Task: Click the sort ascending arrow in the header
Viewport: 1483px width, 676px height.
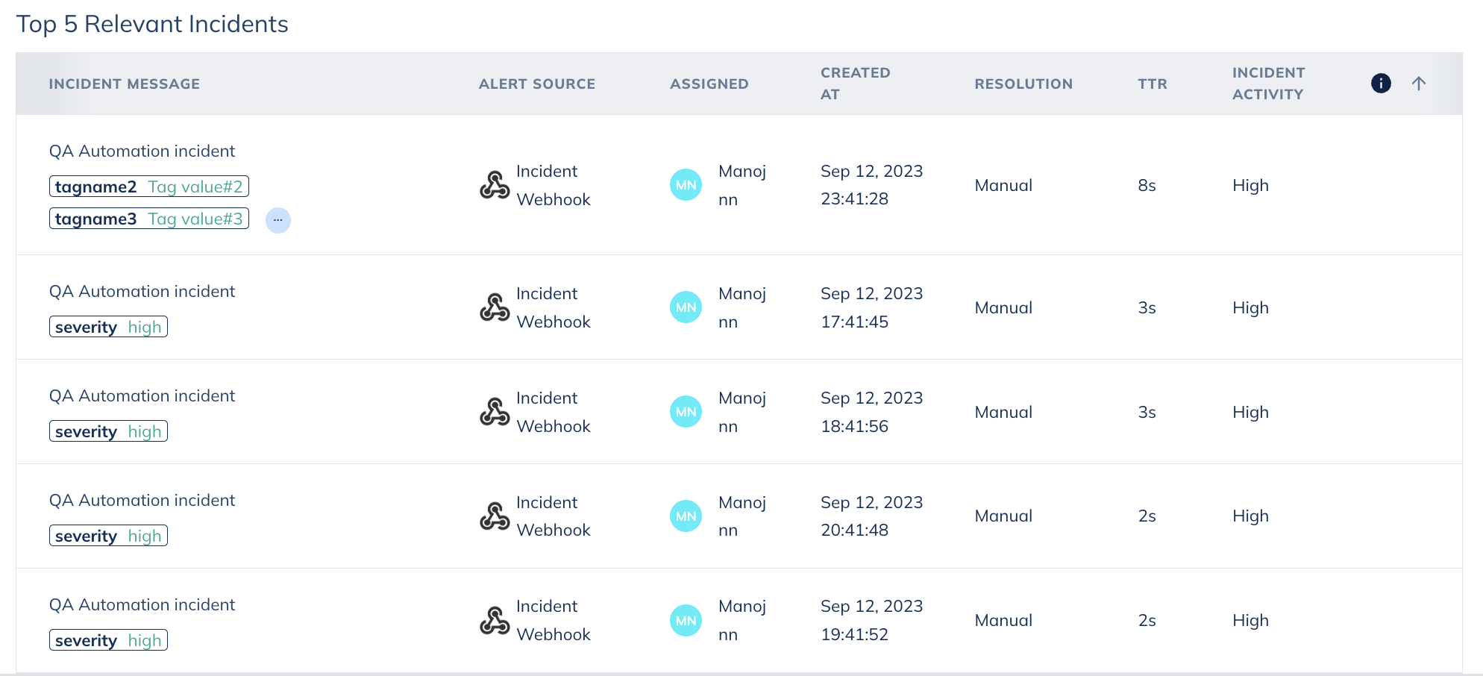Action: (1419, 83)
